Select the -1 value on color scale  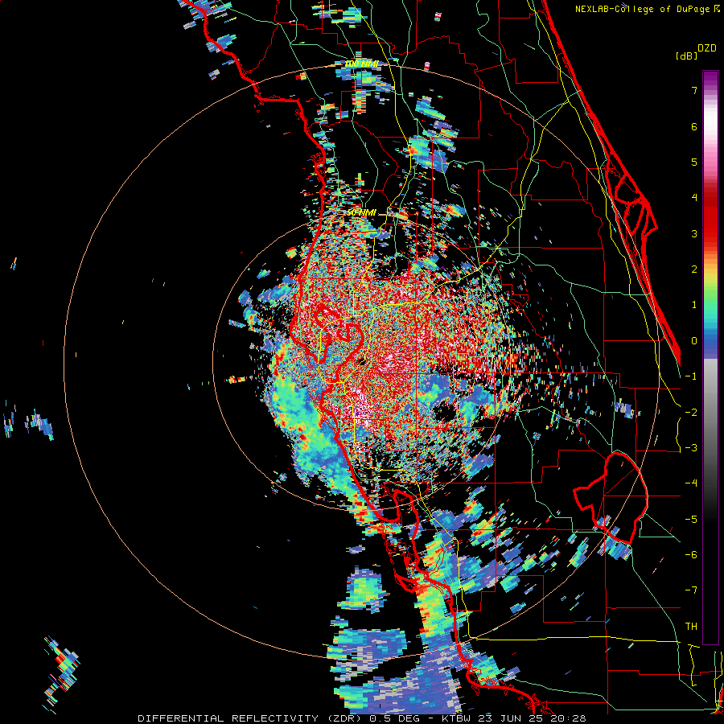click(691, 376)
